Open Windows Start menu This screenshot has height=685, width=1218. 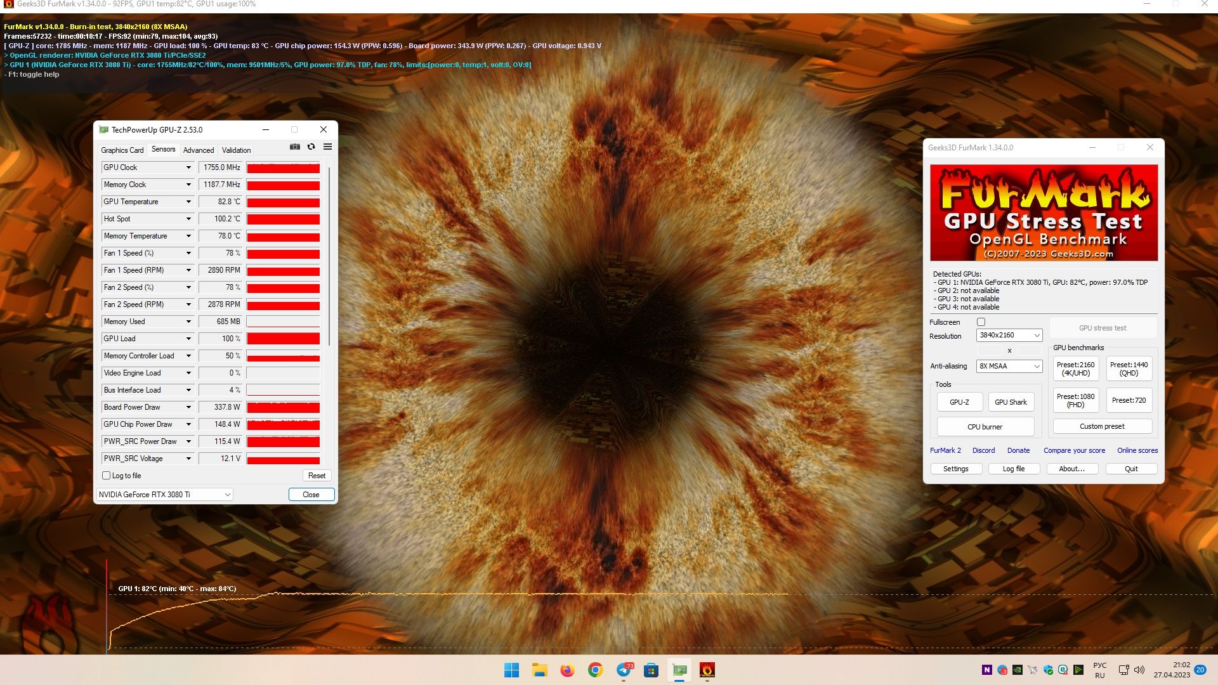pos(511,670)
